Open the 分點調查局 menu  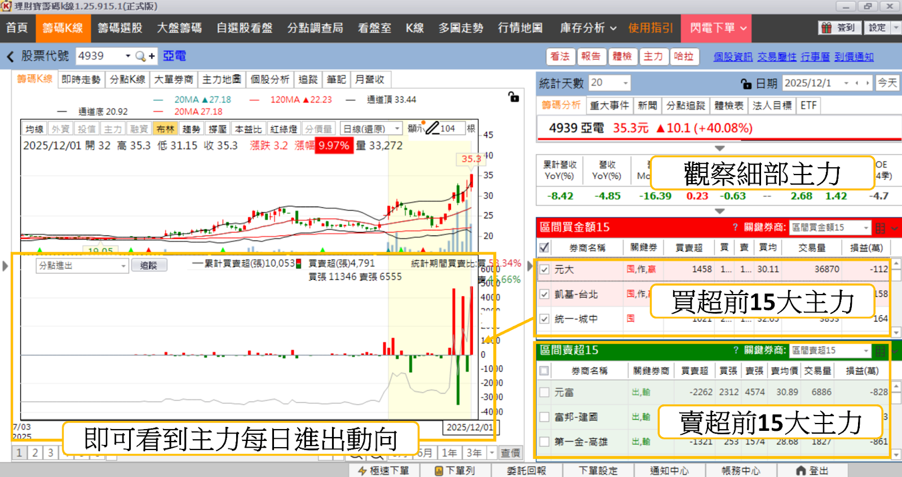[315, 28]
